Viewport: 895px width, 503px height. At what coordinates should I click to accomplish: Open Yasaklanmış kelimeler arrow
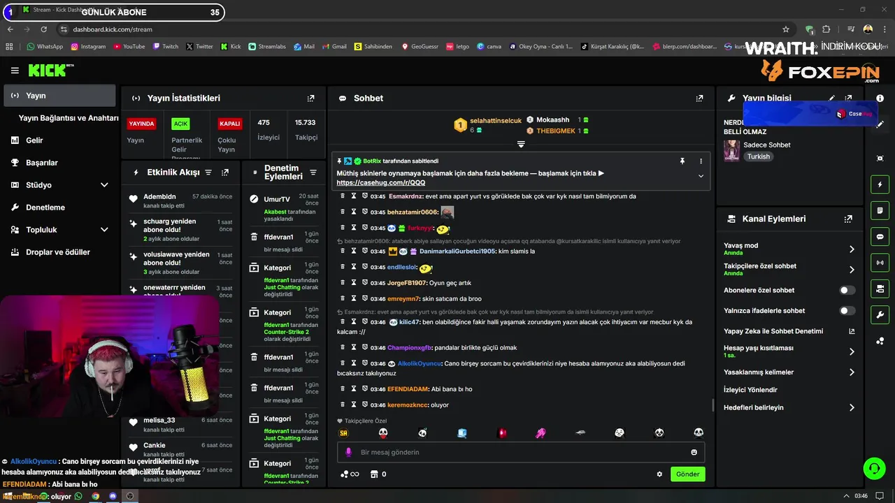tap(852, 372)
